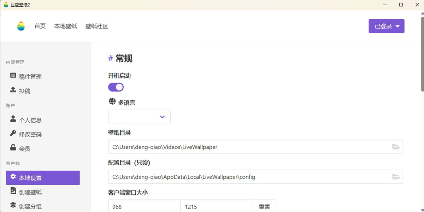Click the rainbow egg app logo
The height and width of the screenshot is (212, 424).
(x=21, y=26)
